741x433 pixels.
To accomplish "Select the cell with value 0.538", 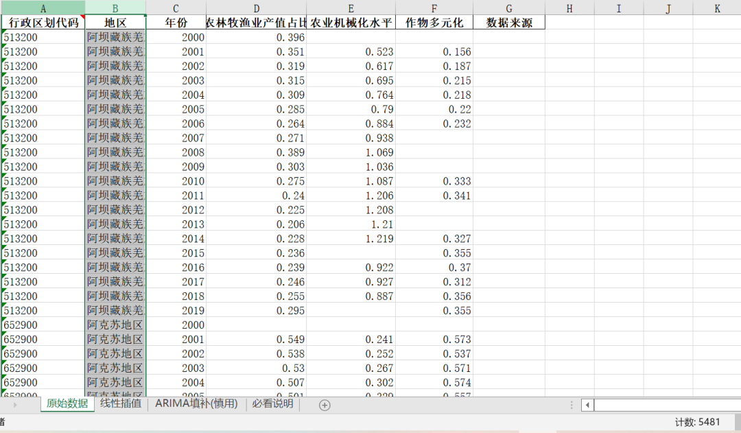I will (256, 353).
